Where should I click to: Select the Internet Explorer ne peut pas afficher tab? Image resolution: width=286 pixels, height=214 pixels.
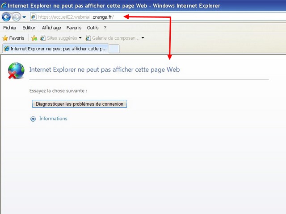pos(55,49)
